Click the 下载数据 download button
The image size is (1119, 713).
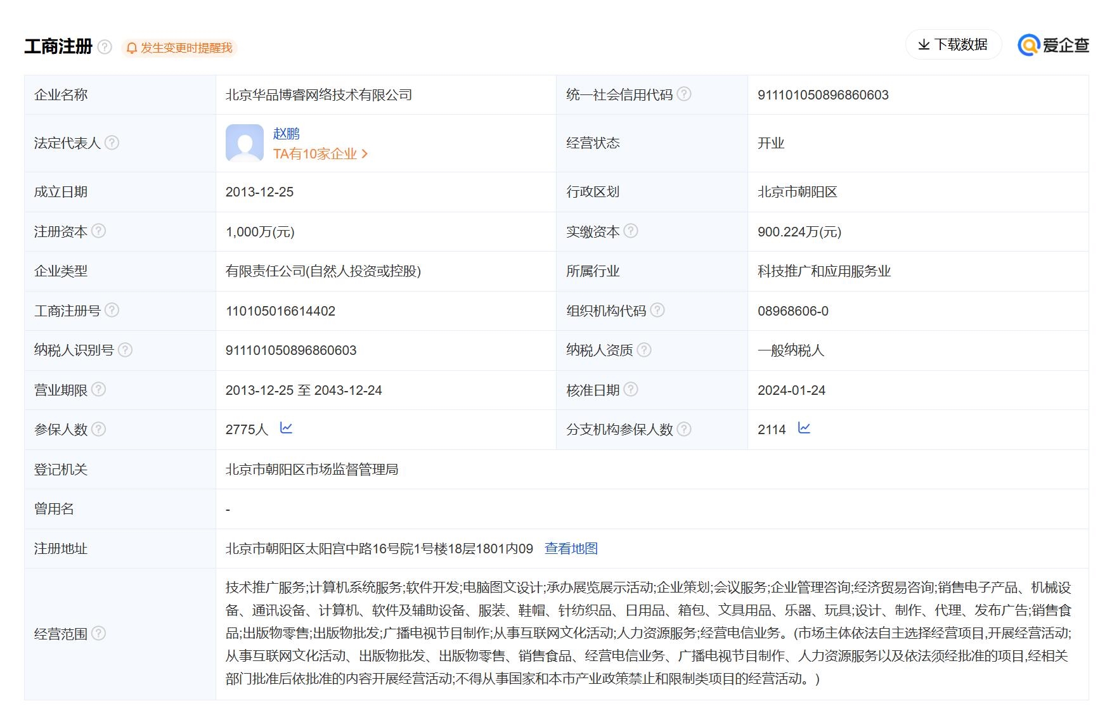[x=953, y=45]
